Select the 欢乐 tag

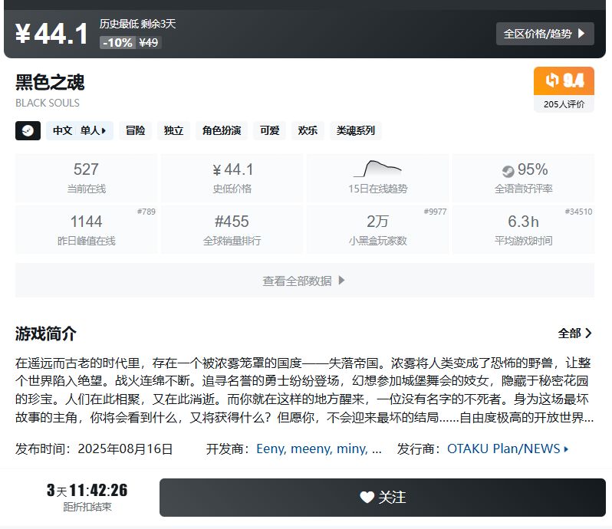point(308,130)
